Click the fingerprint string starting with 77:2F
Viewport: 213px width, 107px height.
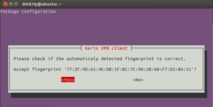click(129, 69)
